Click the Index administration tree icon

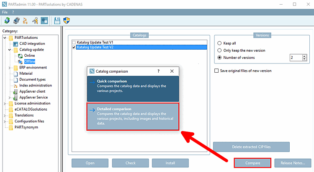click(x=15, y=86)
